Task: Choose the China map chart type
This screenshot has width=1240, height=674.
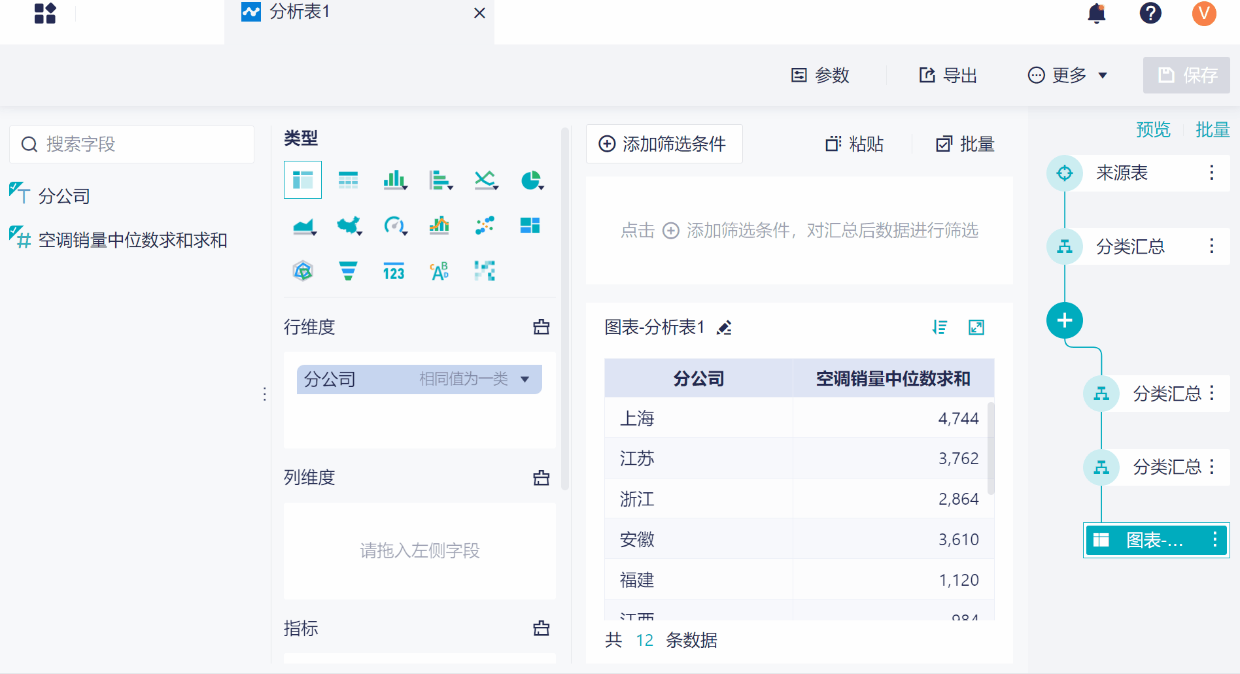Action: [x=349, y=226]
